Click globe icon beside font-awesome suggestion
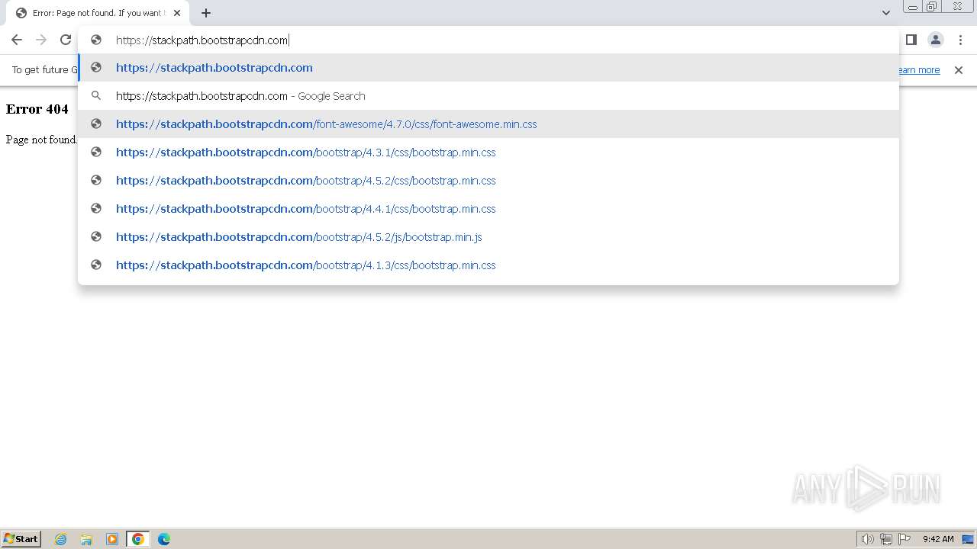 pos(96,124)
